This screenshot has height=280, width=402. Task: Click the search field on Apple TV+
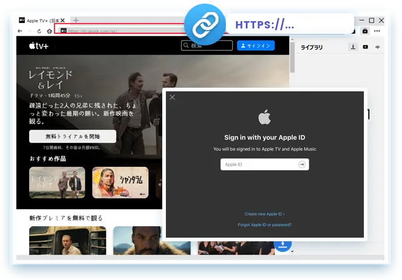[207, 45]
